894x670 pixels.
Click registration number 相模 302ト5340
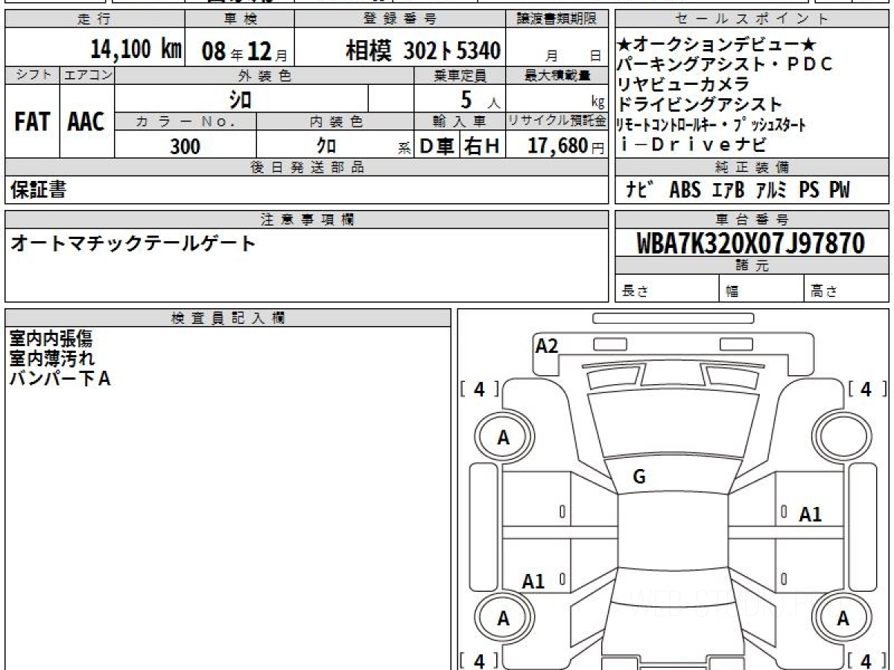click(x=422, y=51)
